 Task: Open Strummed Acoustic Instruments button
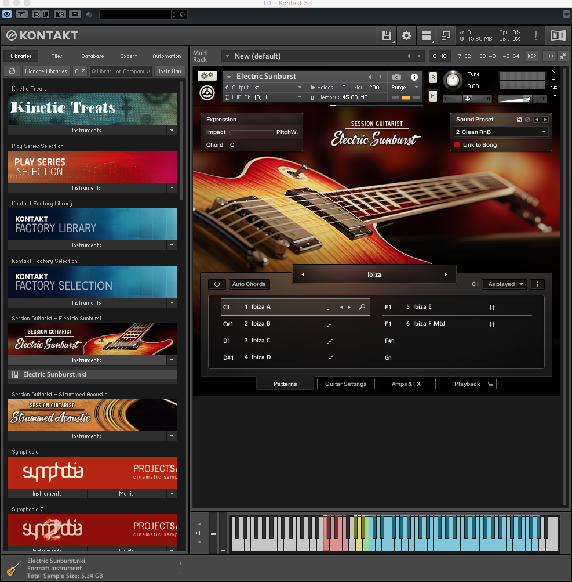tap(87, 436)
